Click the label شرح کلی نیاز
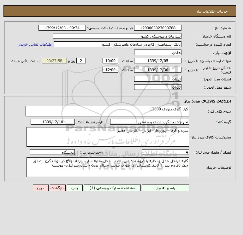Image resolution: width=243 pixels, height=235 pixels. [x=219, y=111]
